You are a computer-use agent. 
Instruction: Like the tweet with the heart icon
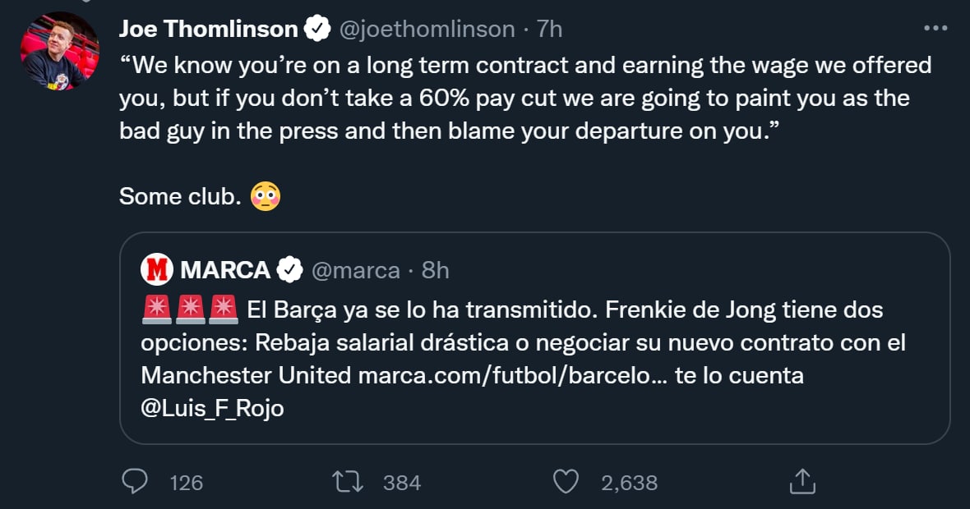(x=566, y=482)
